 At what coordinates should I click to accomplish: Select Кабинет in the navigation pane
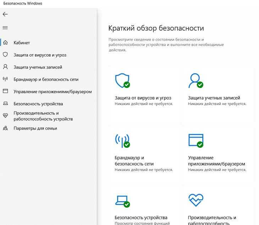tap(22, 43)
